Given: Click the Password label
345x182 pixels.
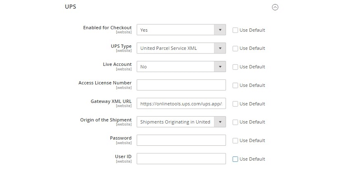Looking at the screenshot, I should point(121,138).
